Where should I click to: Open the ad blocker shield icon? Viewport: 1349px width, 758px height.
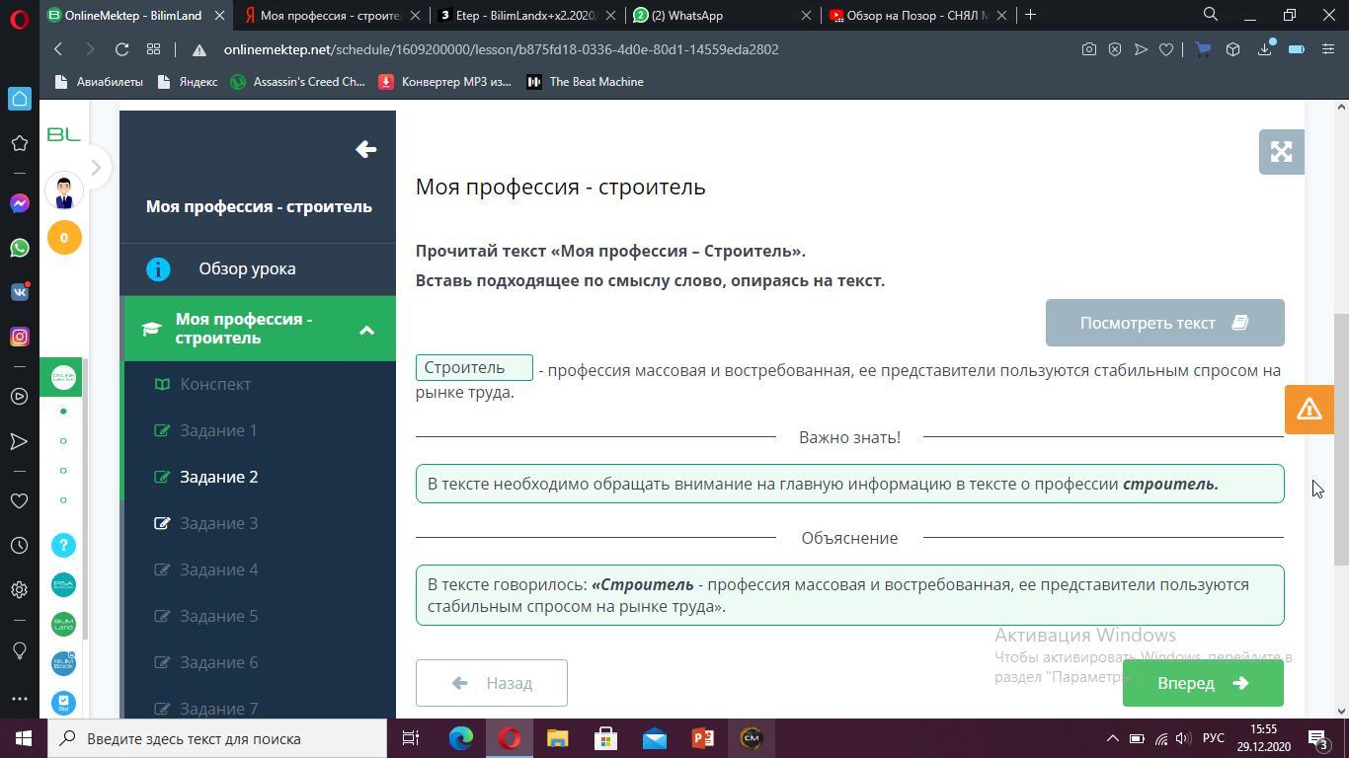tap(1115, 49)
